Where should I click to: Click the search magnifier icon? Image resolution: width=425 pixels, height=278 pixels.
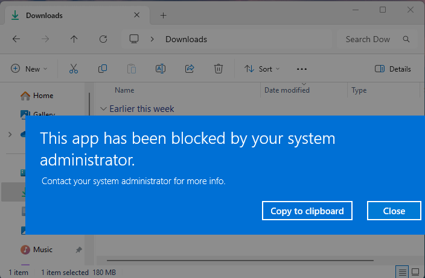point(406,39)
